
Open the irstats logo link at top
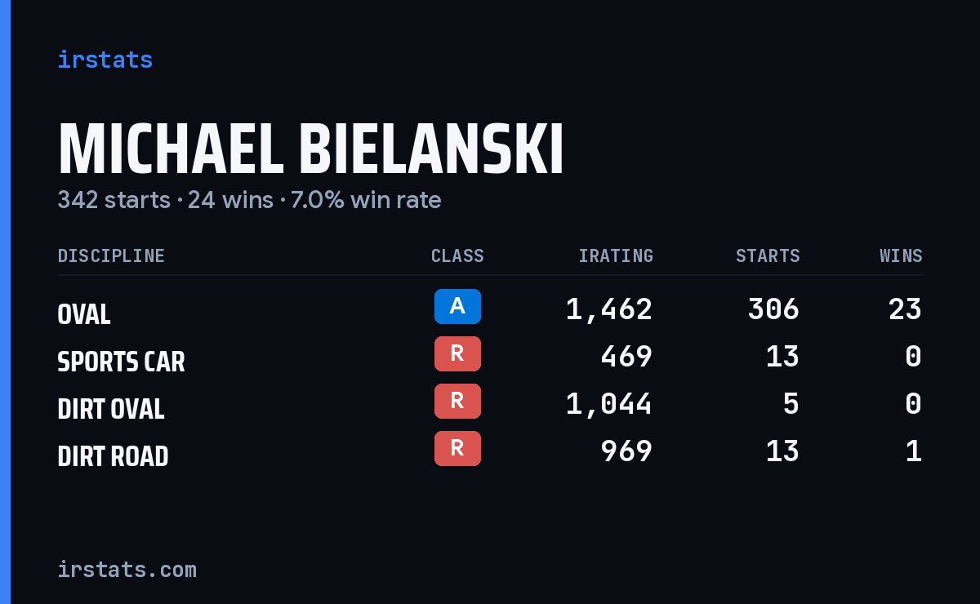point(105,60)
